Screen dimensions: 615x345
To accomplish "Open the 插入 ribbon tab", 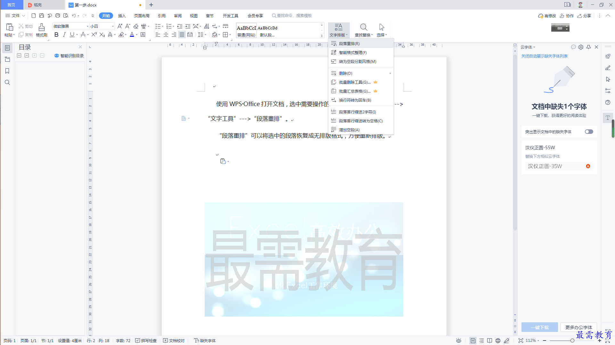I will pos(122,16).
